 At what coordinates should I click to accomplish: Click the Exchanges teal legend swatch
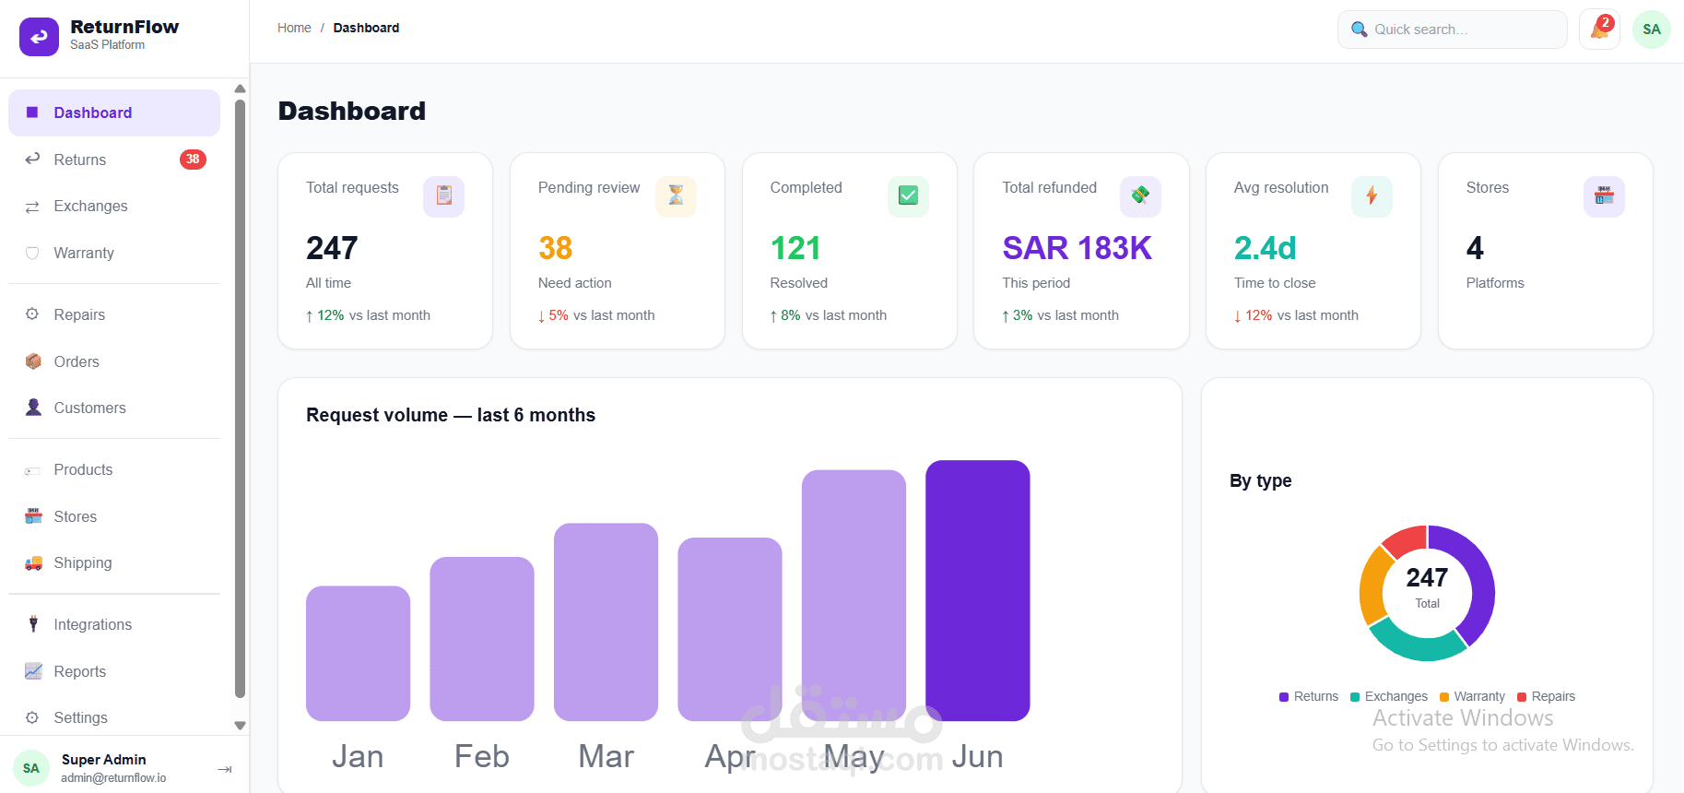click(x=1355, y=697)
